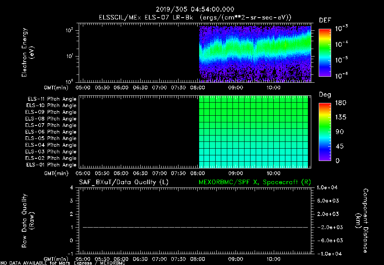Click the 10:00 tick label under the data quality plot
The image size is (384, 265).
pos(273,259)
